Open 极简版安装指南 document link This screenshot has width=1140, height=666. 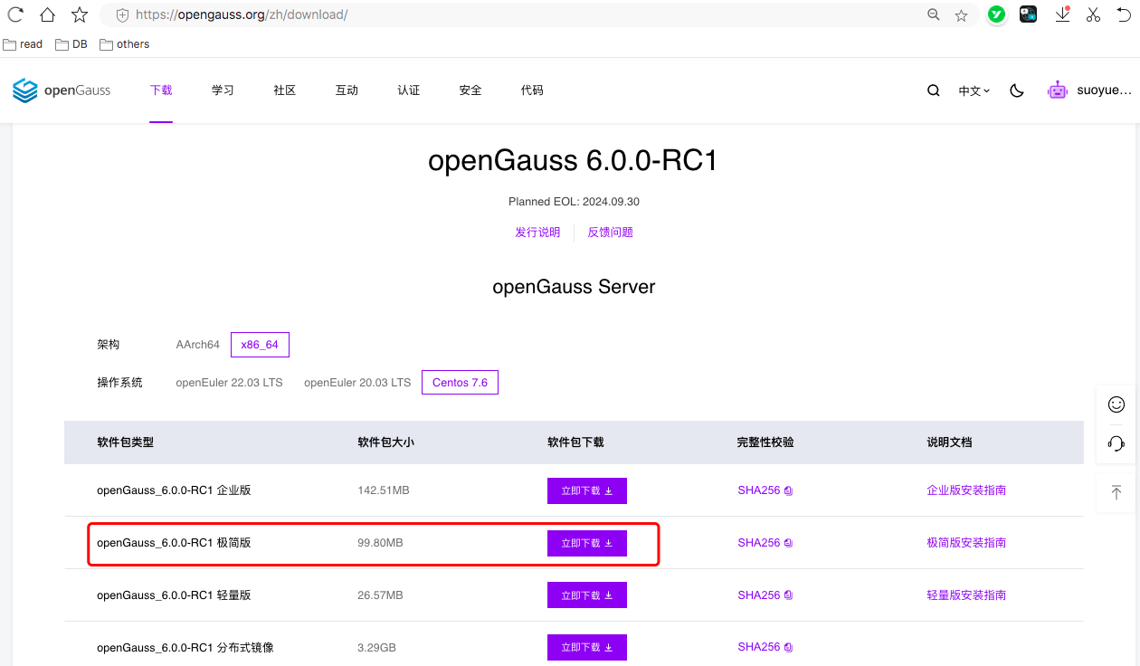pos(966,543)
